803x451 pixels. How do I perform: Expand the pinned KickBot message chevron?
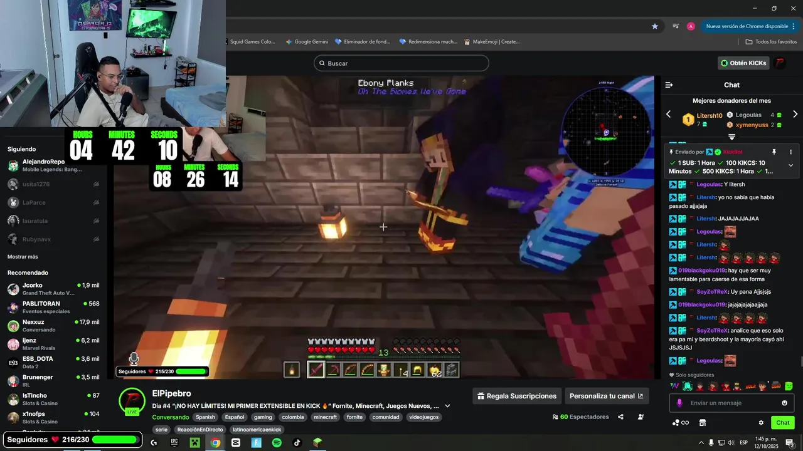[x=790, y=165]
